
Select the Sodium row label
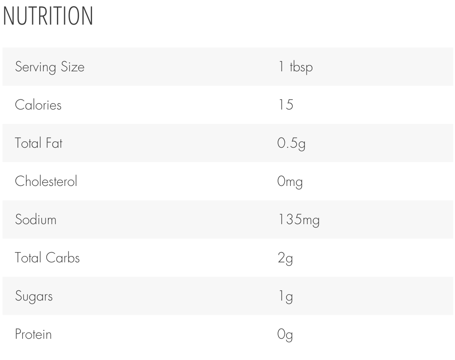point(36,219)
